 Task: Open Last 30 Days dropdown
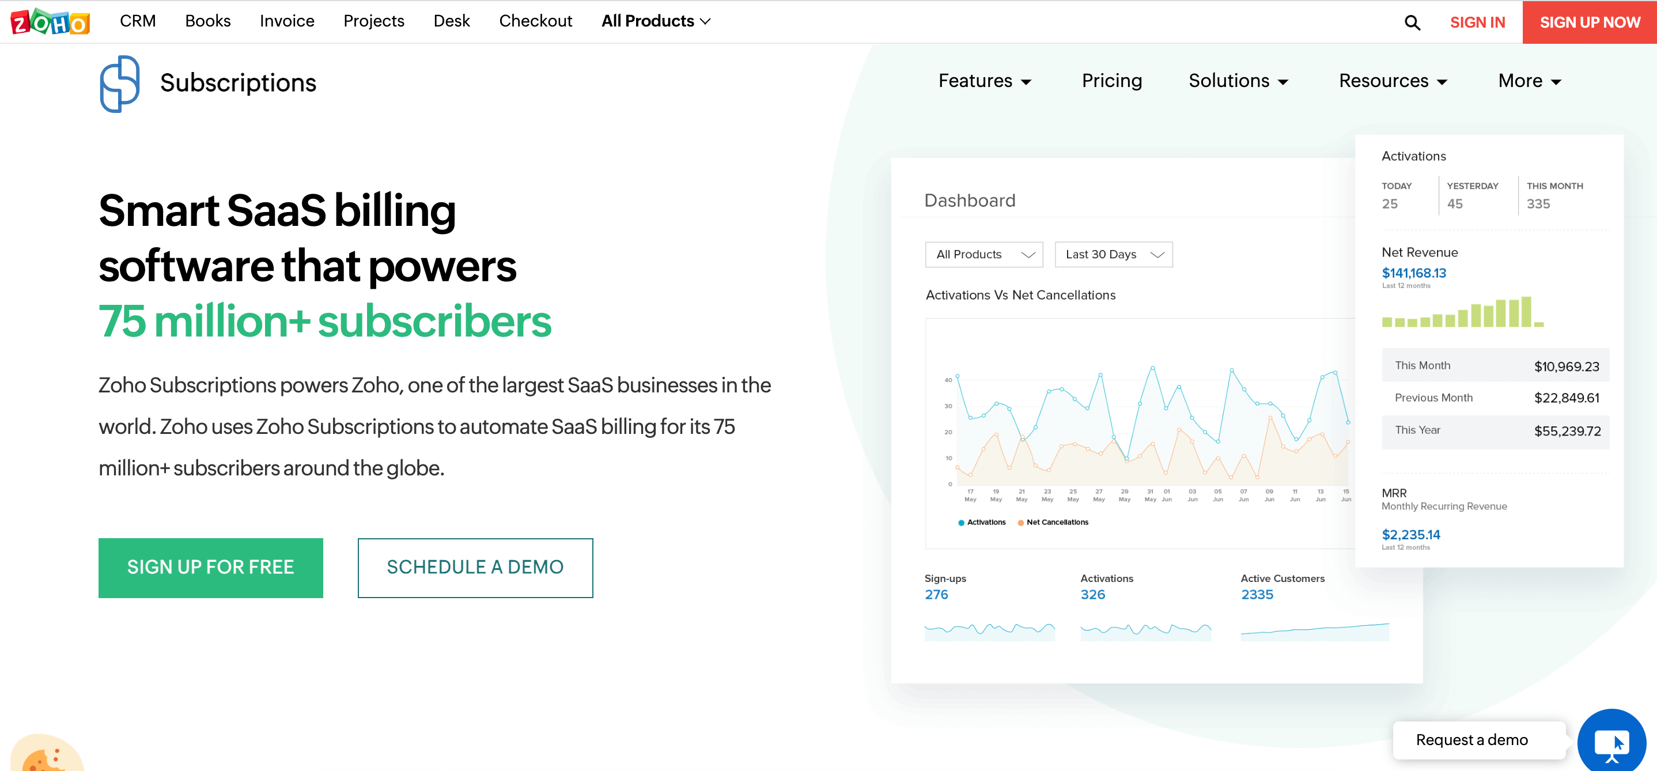[x=1114, y=254]
